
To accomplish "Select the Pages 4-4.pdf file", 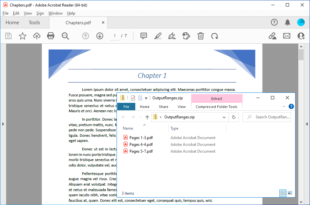I will (x=141, y=145).
